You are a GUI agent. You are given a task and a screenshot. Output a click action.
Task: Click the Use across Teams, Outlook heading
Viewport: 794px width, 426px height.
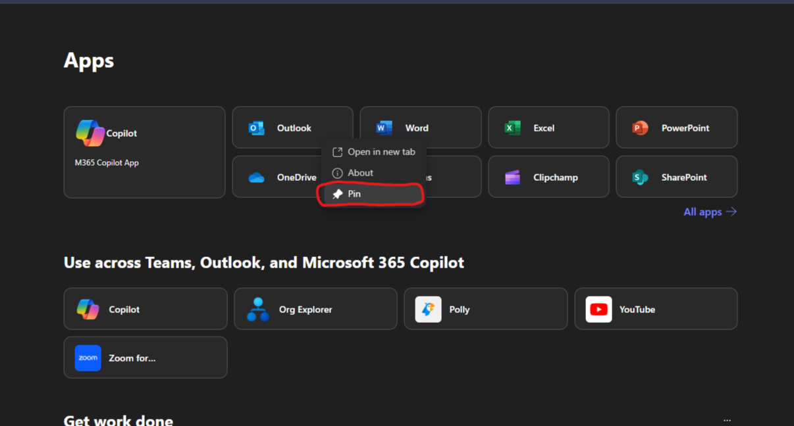click(x=264, y=263)
